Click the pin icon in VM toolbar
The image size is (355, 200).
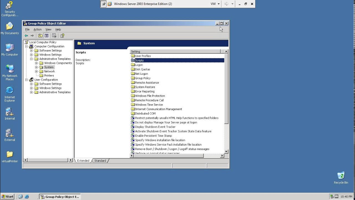point(103,4)
